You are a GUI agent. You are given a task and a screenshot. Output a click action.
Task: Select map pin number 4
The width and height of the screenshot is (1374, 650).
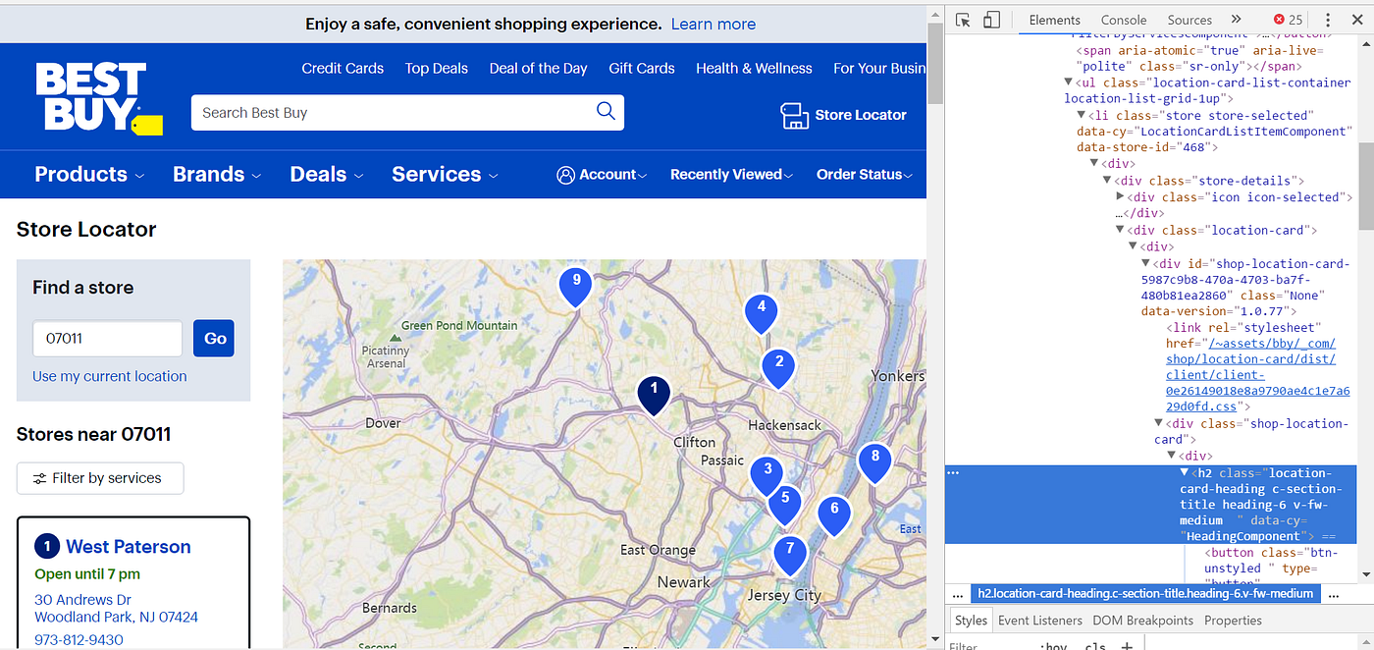point(761,312)
